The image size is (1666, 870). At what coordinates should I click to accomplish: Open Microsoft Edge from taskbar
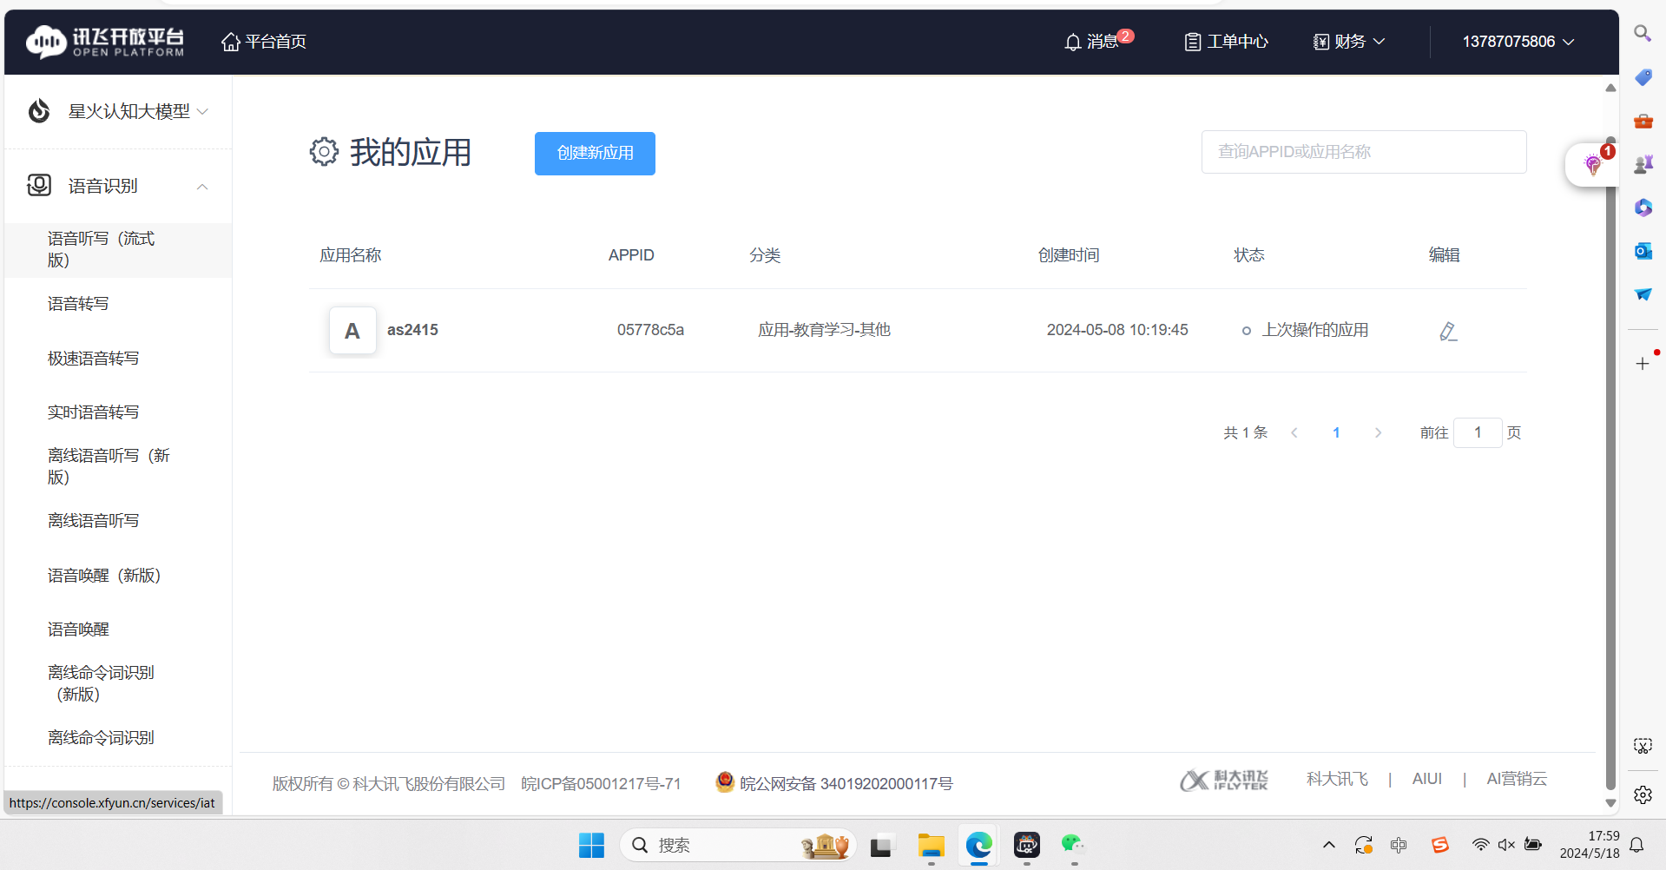pos(978,845)
